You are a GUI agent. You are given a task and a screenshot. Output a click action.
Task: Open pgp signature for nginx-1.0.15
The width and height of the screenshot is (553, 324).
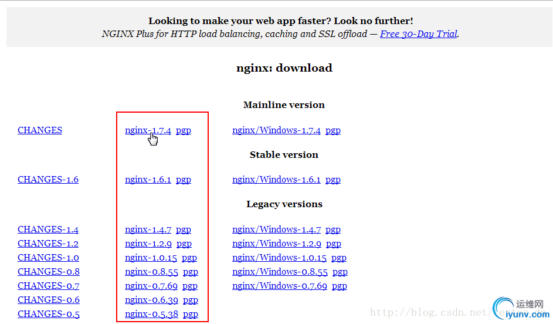pyautogui.click(x=189, y=258)
